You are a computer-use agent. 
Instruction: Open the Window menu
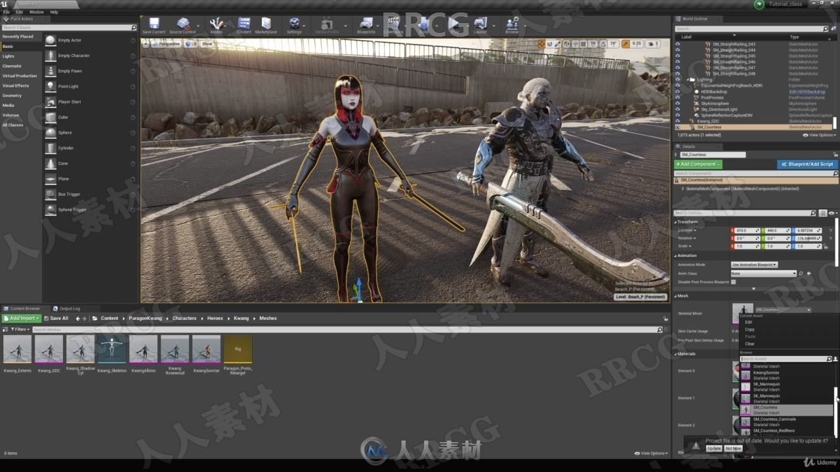pos(37,12)
